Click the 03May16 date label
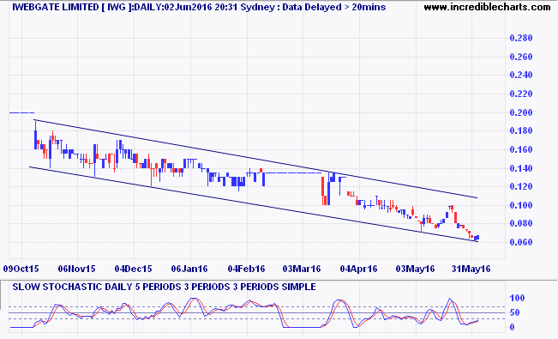The height and width of the screenshot is (339, 558). click(416, 269)
